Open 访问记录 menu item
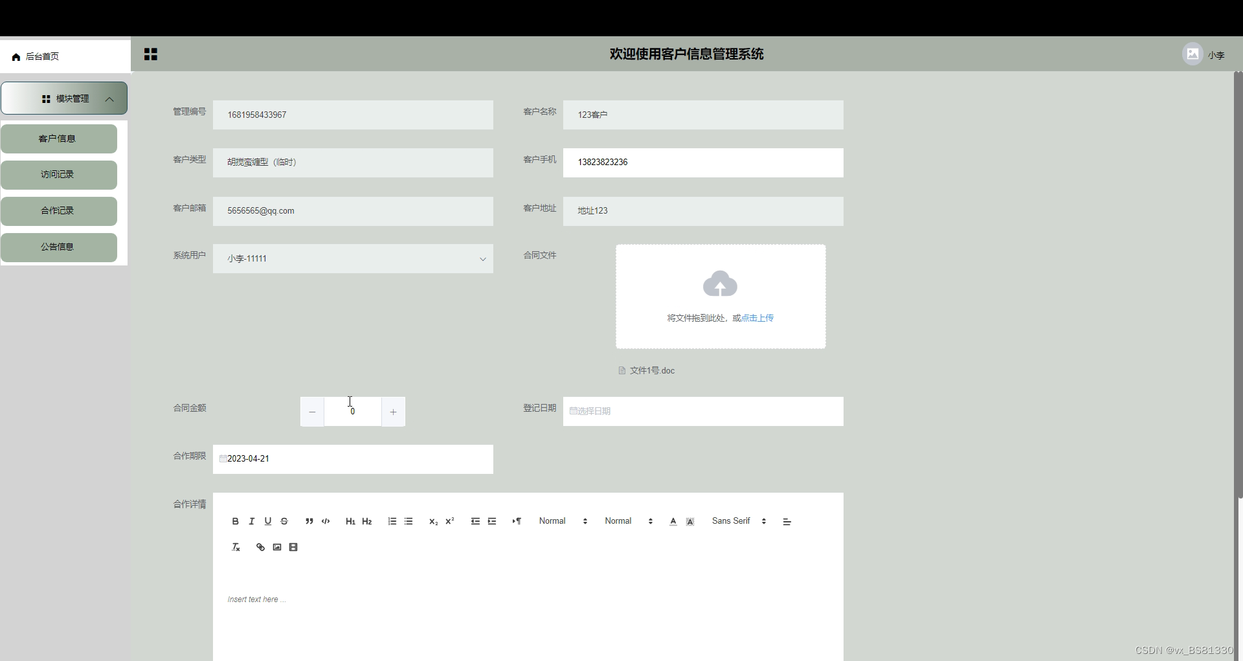 (x=59, y=175)
